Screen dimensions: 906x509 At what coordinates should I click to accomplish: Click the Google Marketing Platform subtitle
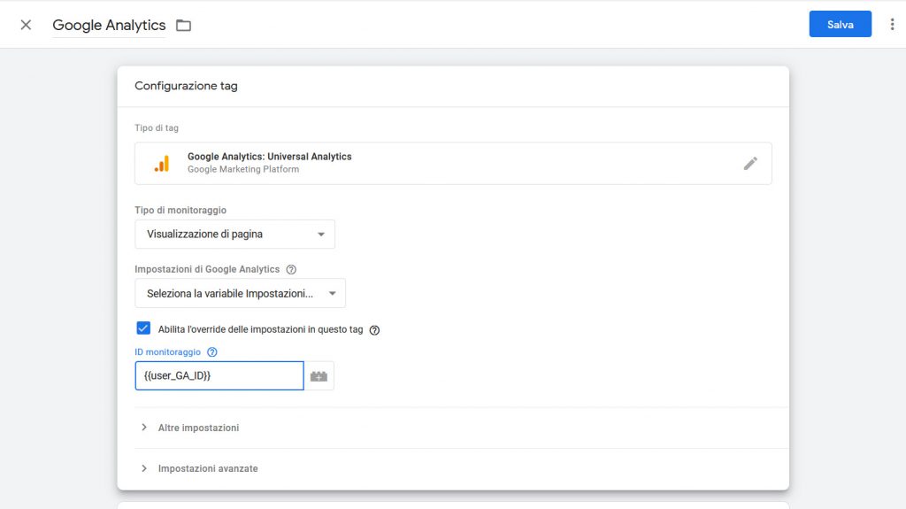coord(243,169)
